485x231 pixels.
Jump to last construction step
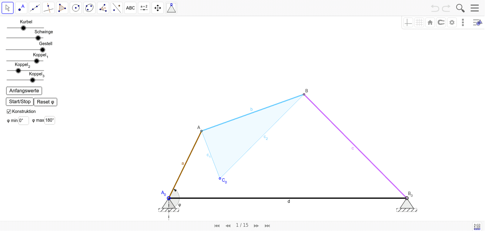coord(267,226)
